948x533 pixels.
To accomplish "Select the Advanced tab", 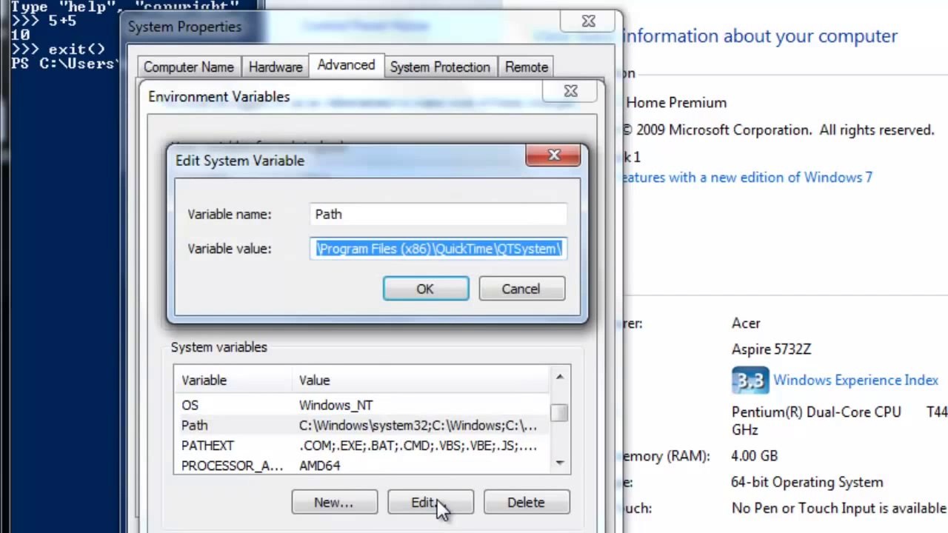I will pos(346,65).
